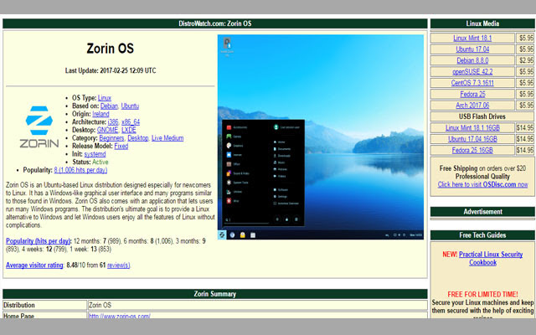Click the Free Tech Guides header
The image size is (536, 335).
pos(482,235)
